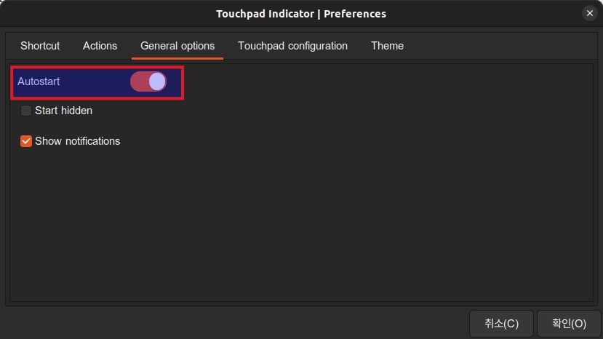Open the Touchpad configuration tab
The image size is (603, 339).
coord(292,46)
